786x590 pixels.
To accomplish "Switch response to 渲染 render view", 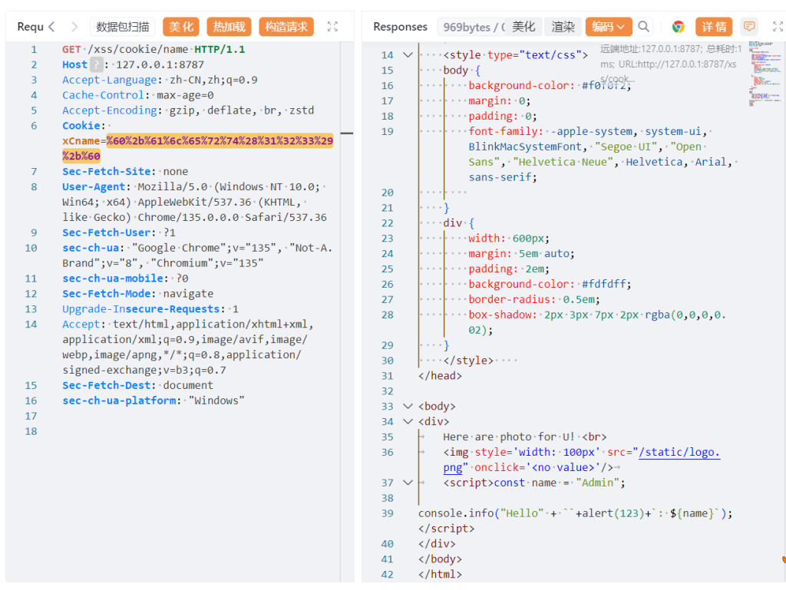I will pos(563,27).
